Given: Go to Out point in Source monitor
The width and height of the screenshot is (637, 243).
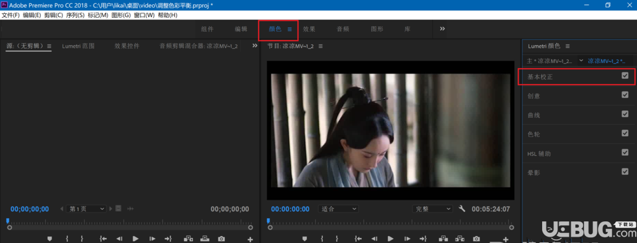Looking at the screenshot, I should (168, 239).
